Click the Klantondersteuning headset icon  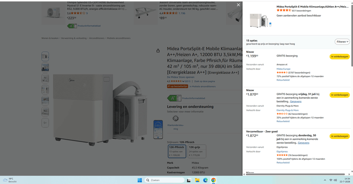tap(176, 118)
